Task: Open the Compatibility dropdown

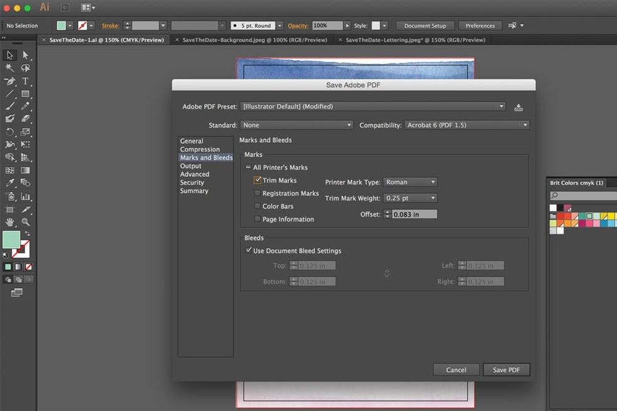Action: click(x=466, y=125)
